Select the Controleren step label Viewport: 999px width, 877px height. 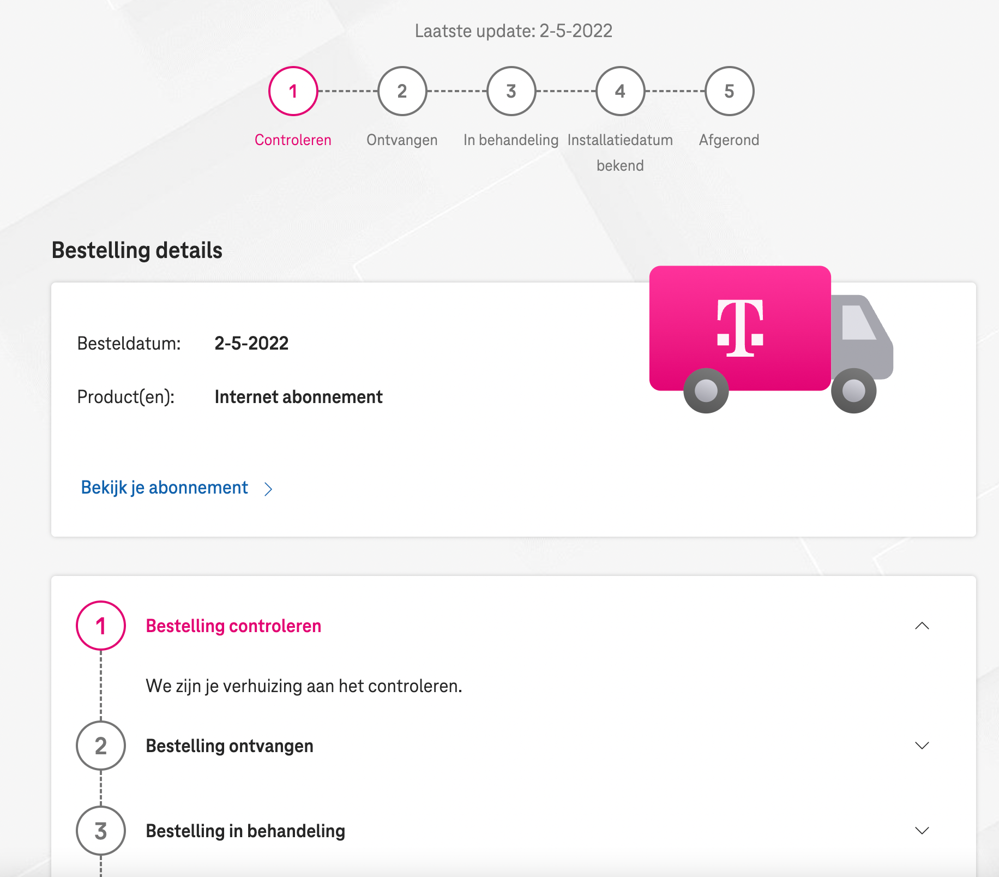click(x=293, y=140)
